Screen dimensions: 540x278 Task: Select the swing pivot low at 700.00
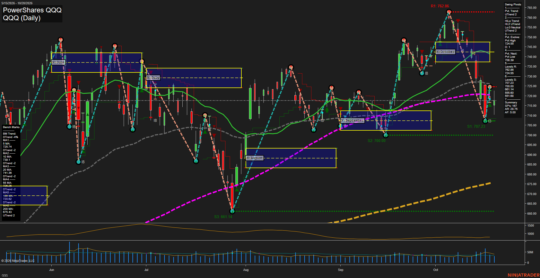pyautogui.click(x=385, y=135)
